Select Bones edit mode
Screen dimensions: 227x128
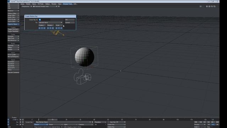tap(56, 124)
